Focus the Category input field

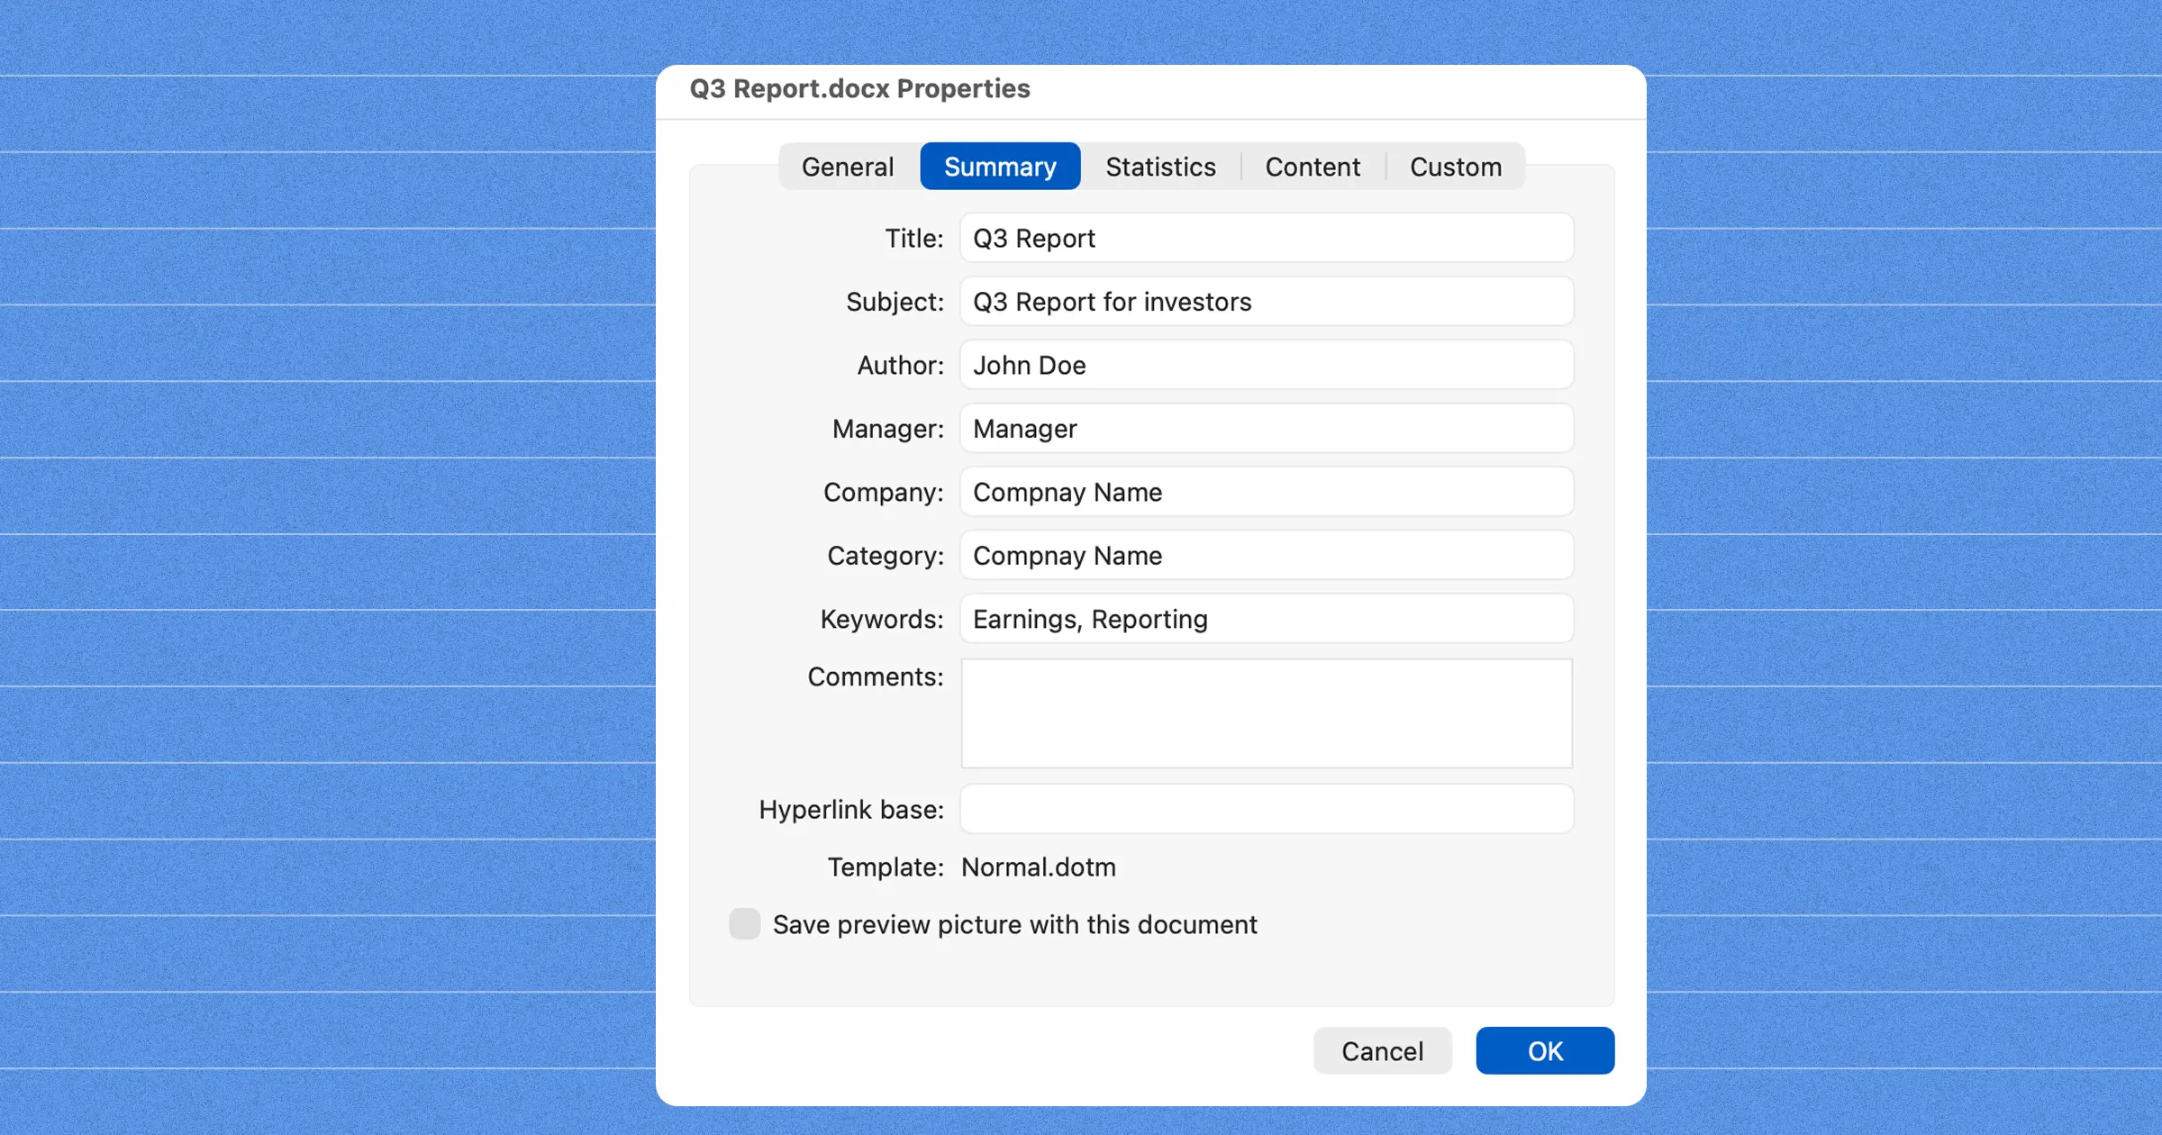[x=1267, y=556]
